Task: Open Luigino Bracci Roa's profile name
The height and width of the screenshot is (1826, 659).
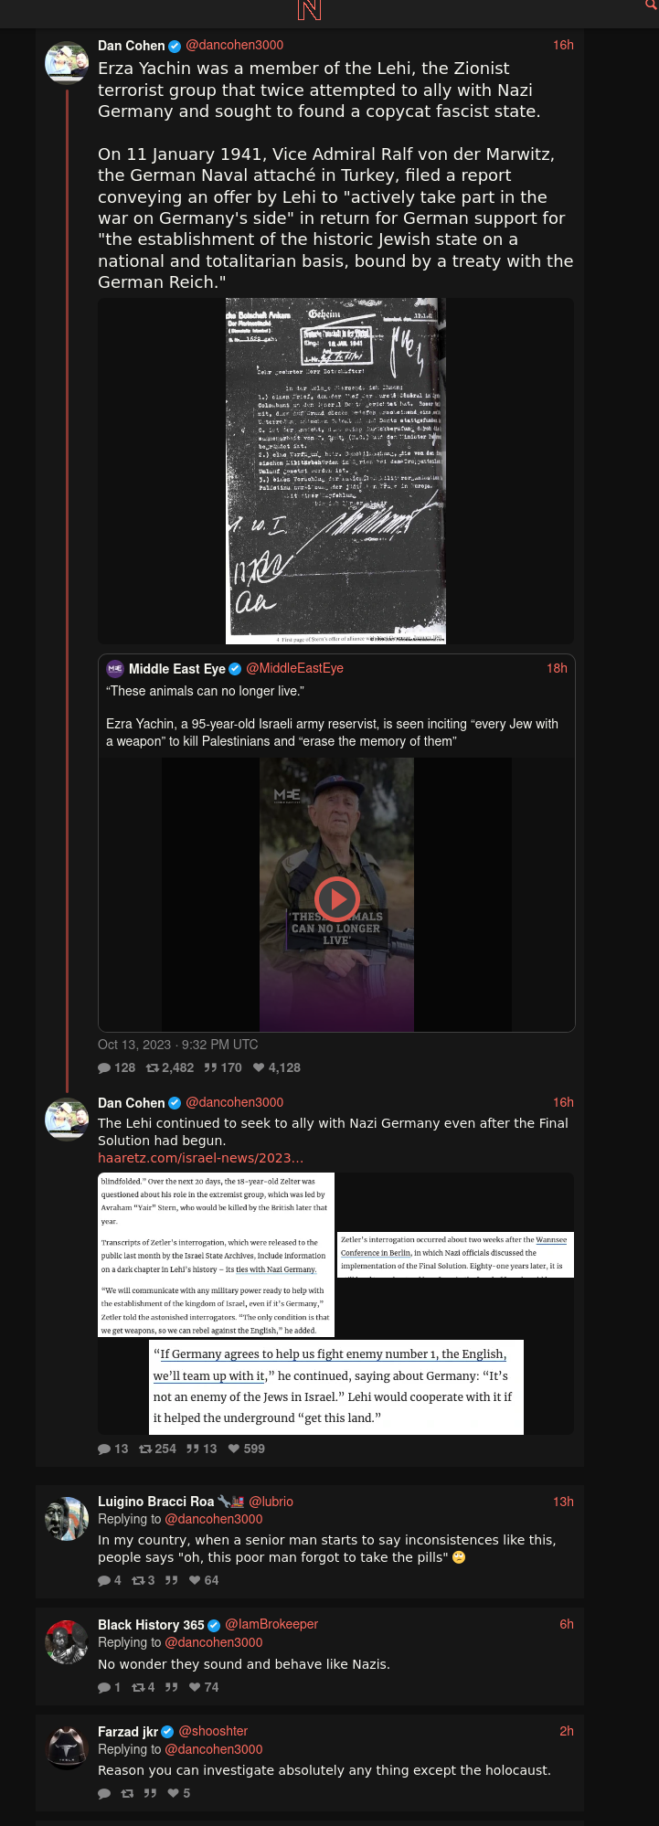Action: 156,1502
